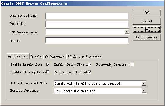Open the SQLServer Migration tab
Screen dimensions: 165x106
84,57
